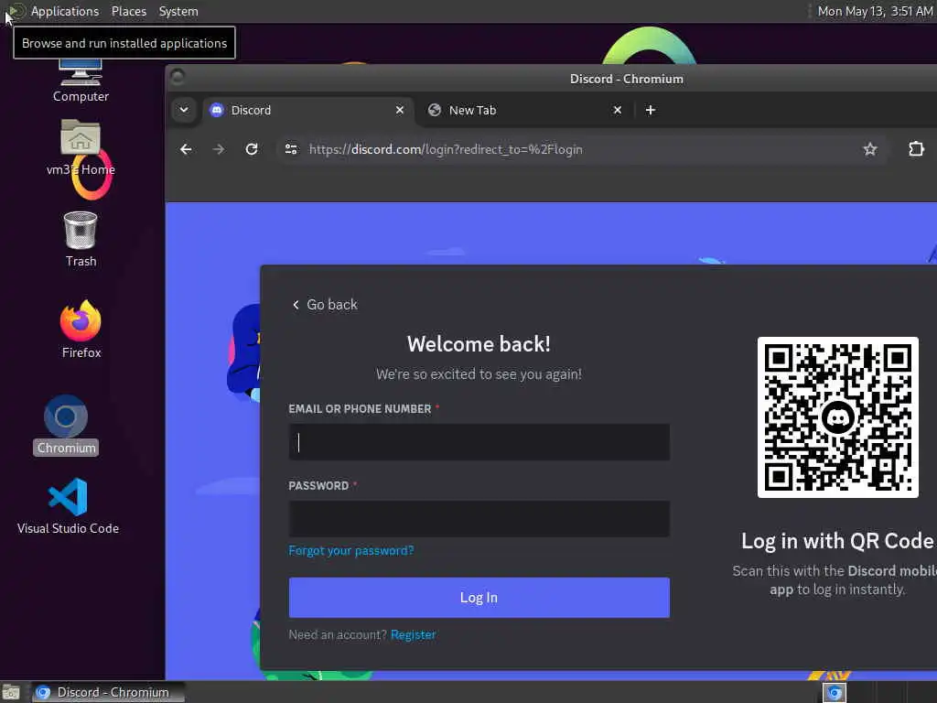Close the Discord tab
This screenshot has width=937, height=703.
[400, 110]
